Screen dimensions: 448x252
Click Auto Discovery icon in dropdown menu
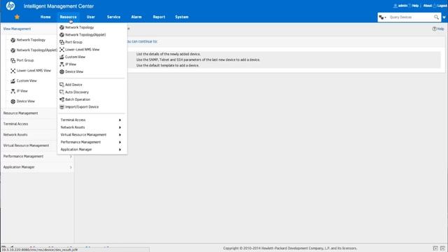(x=62, y=92)
